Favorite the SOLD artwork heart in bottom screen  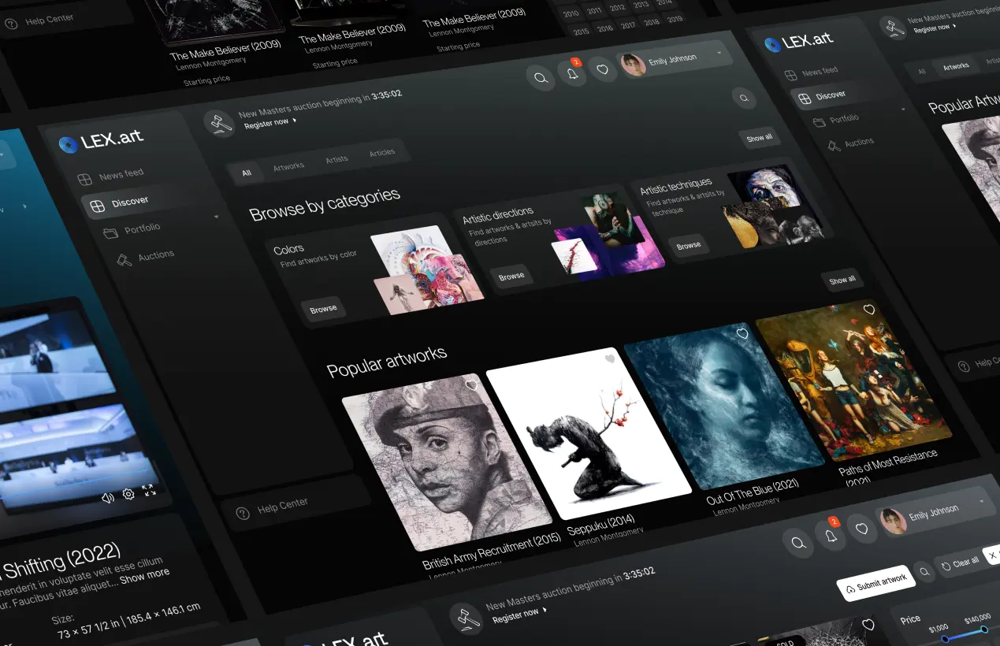click(868, 626)
